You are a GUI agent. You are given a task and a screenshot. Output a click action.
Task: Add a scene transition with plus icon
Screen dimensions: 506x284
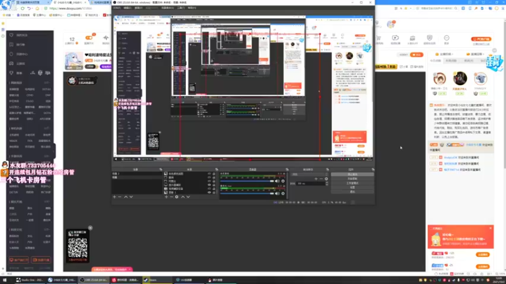(x=316, y=179)
